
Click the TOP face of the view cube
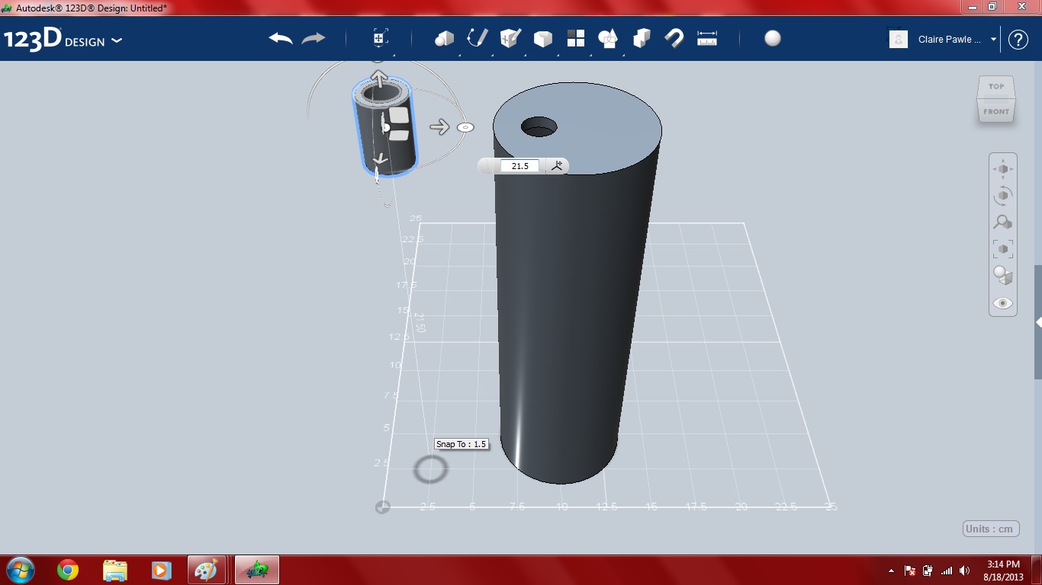point(996,86)
